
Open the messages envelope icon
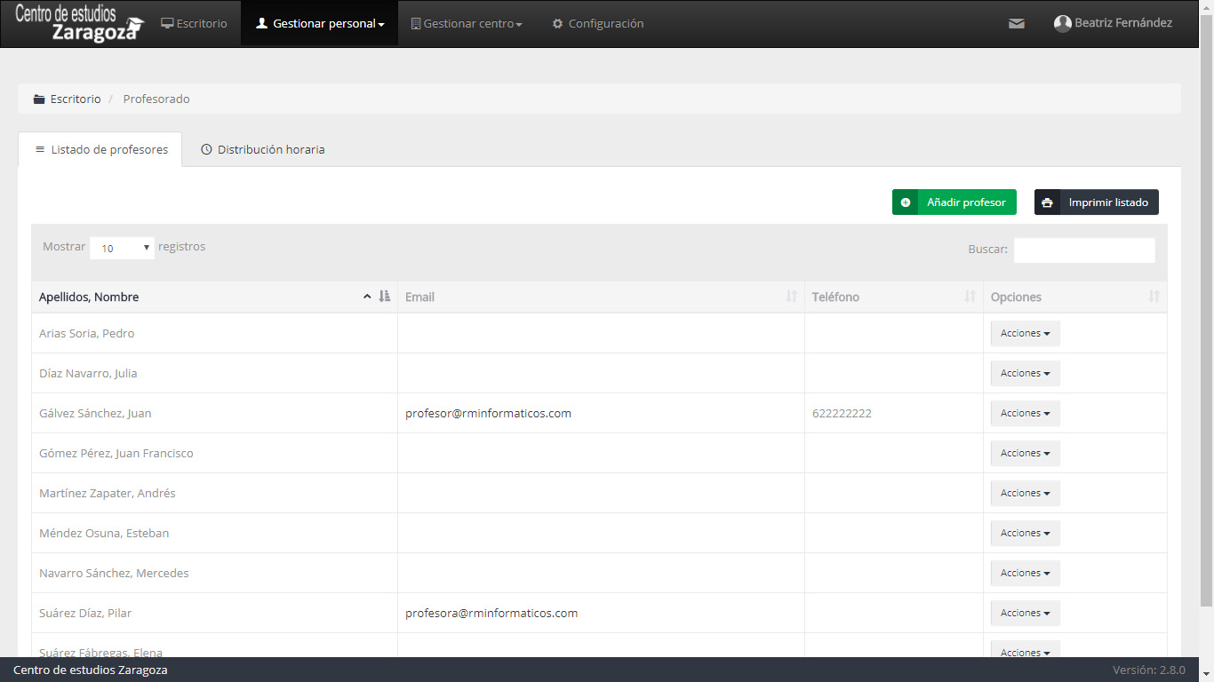coord(1017,24)
